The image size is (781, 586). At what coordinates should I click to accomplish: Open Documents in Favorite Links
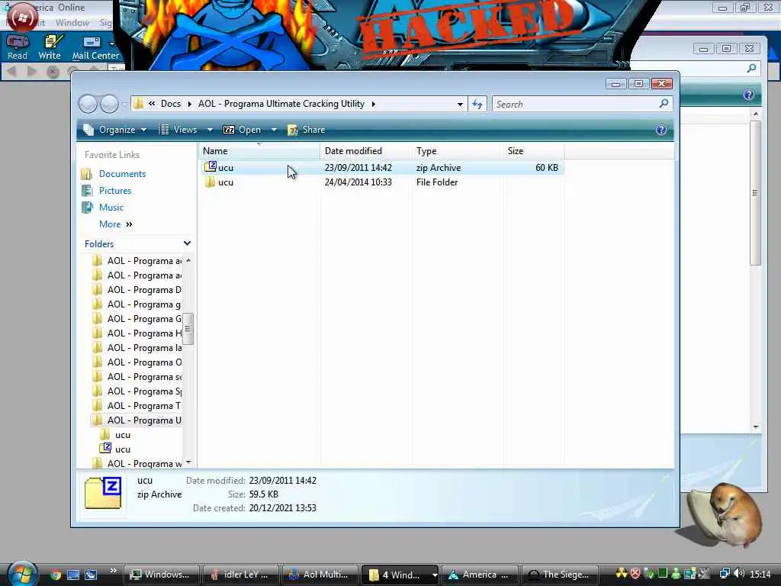(122, 174)
